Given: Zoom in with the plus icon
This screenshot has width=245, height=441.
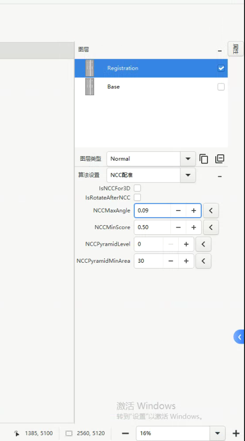Looking at the screenshot, I should point(236,433).
